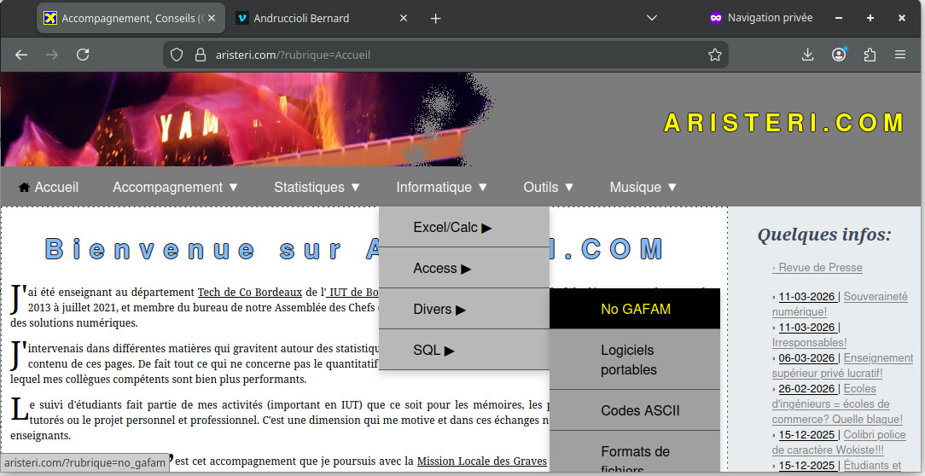This screenshot has height=476, width=925.
Task: Select the Excel/Calc submenu entry
Action: tap(452, 228)
